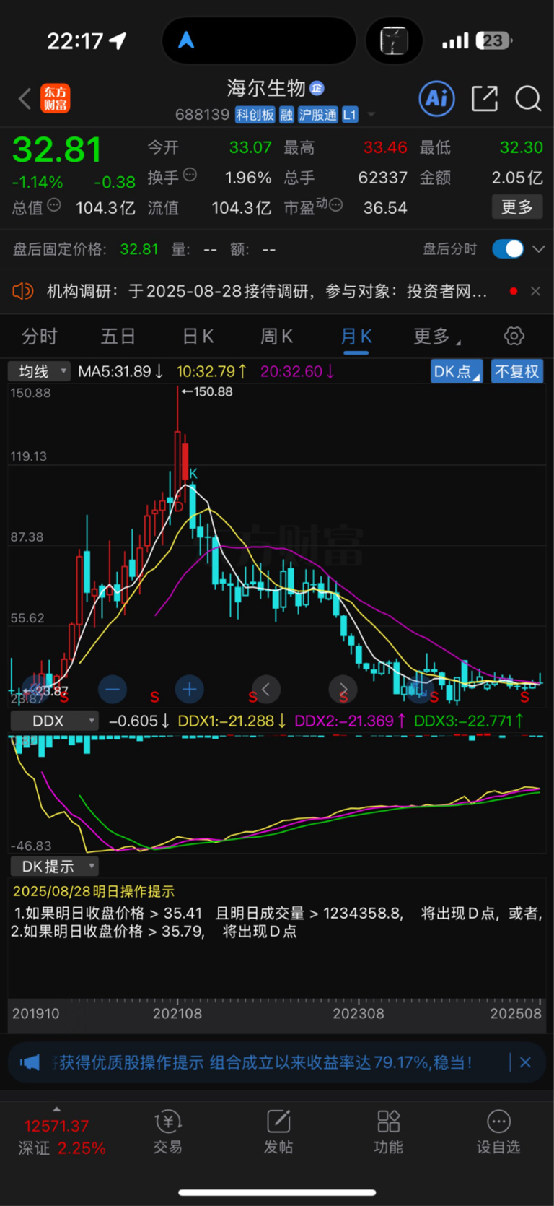Tap the K signal marker near the peak
This screenshot has width=554, height=1206.
point(193,474)
